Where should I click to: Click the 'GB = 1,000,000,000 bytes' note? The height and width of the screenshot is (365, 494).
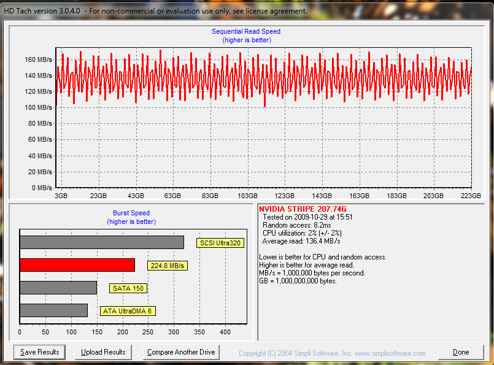(298, 281)
